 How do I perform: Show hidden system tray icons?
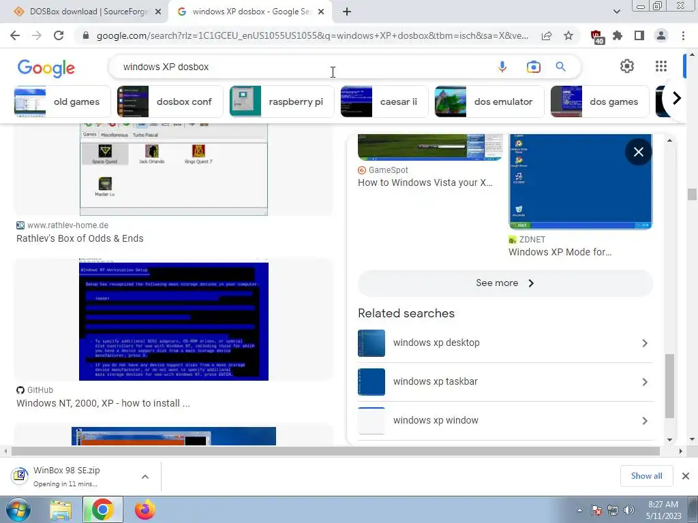579,510
